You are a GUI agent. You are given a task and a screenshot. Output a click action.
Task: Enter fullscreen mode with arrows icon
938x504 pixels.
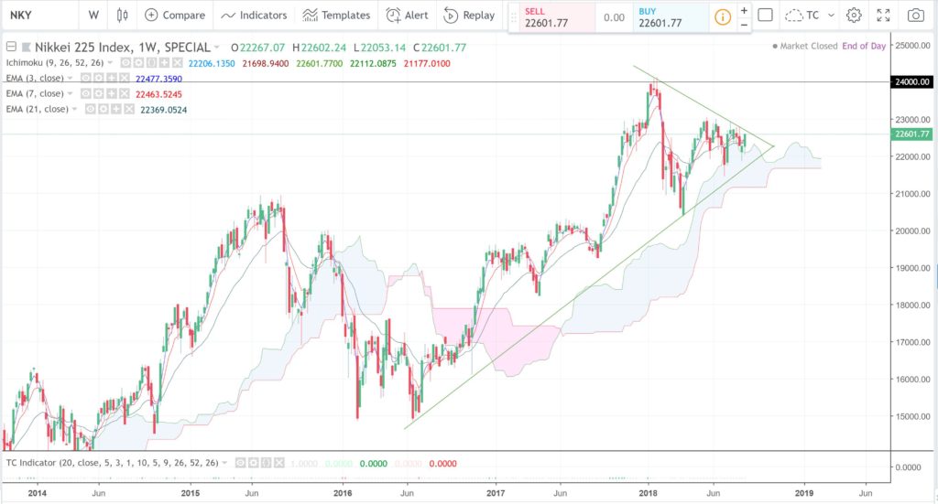pyautogui.click(x=883, y=16)
